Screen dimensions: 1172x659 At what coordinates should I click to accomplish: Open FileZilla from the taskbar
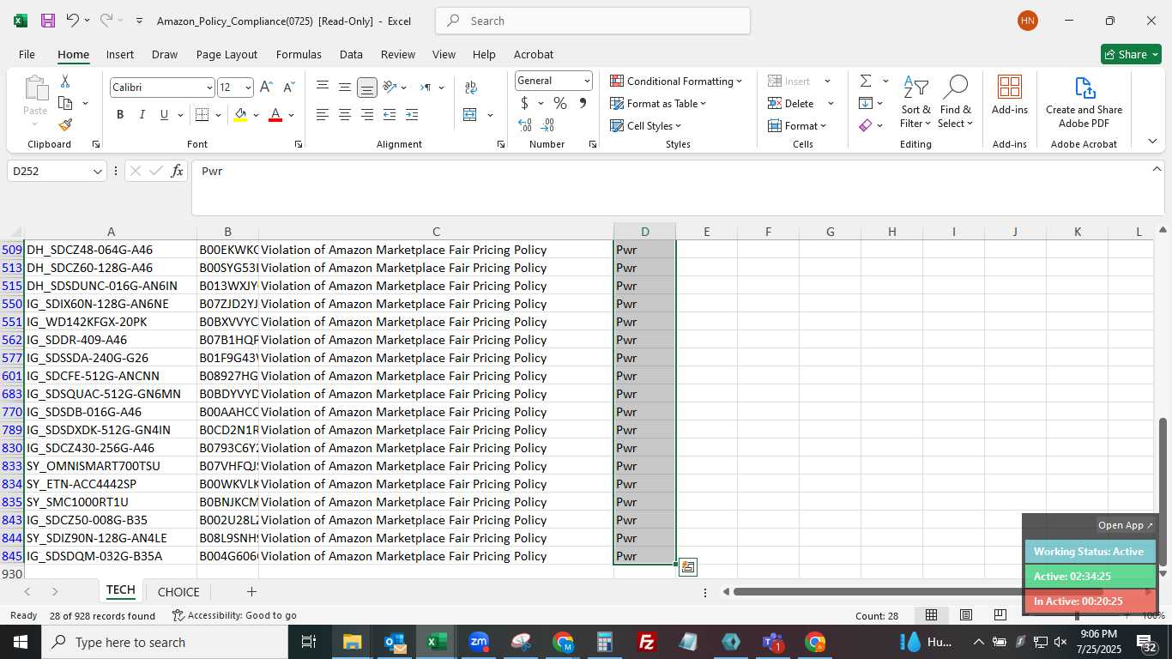[647, 642]
